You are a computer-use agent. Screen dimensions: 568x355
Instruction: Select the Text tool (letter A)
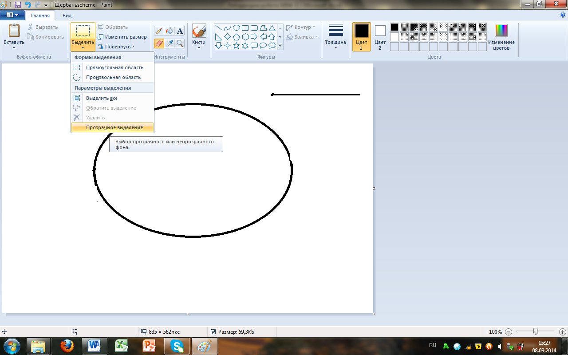pos(180,31)
